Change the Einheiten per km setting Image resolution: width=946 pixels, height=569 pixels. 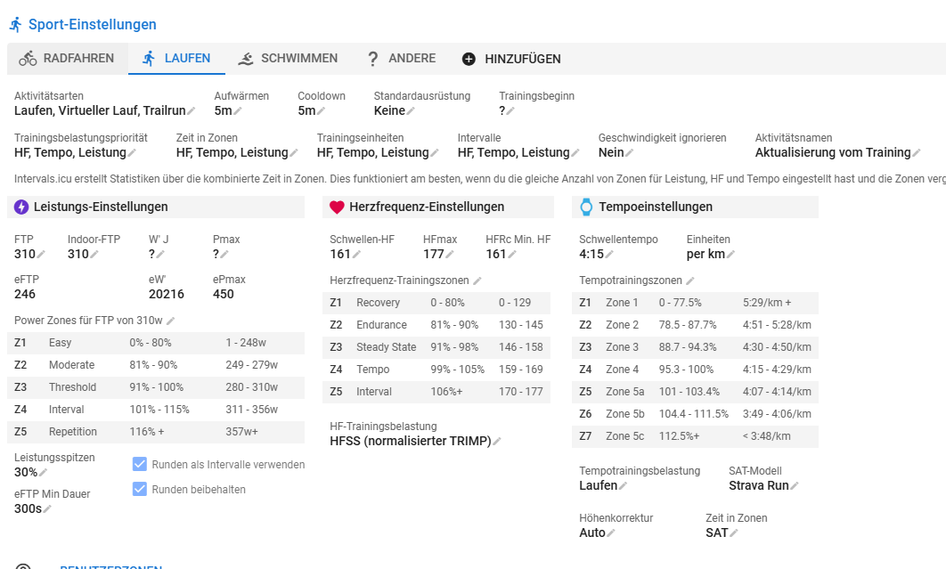pyautogui.click(x=730, y=255)
